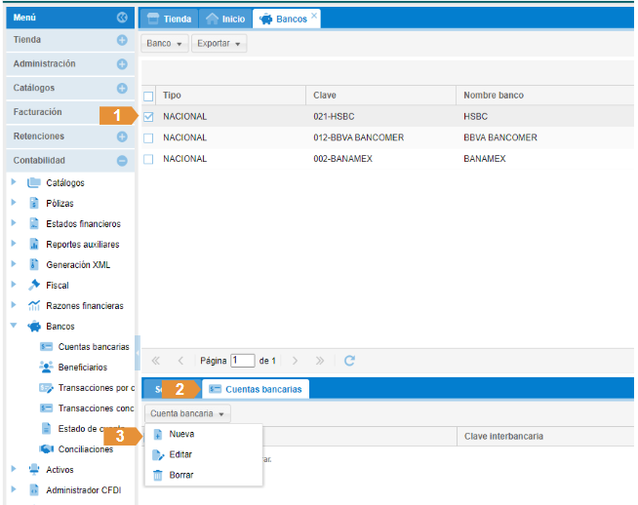Viewport: 638px width, 505px height.
Task: Check the BBVA BANCOMER row checkbox
Action: click(148, 137)
